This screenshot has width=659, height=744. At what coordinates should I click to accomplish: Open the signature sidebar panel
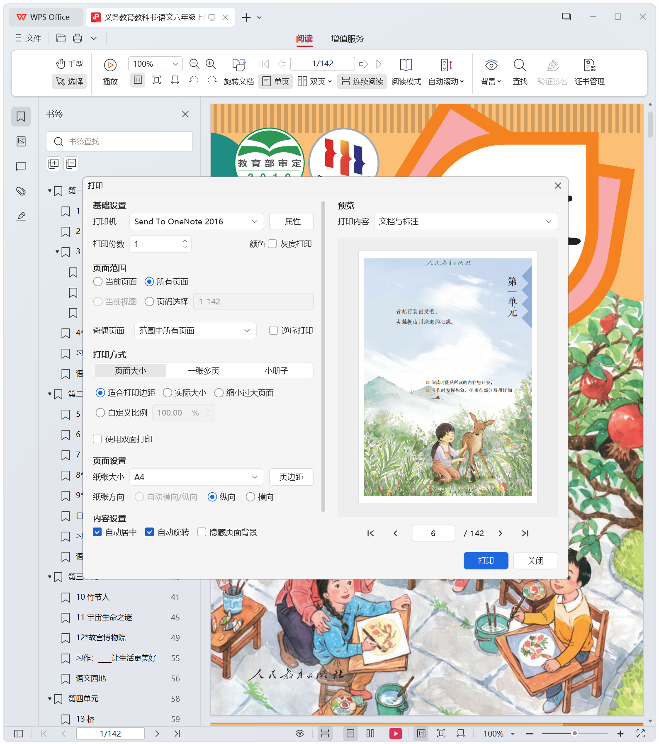(x=21, y=216)
